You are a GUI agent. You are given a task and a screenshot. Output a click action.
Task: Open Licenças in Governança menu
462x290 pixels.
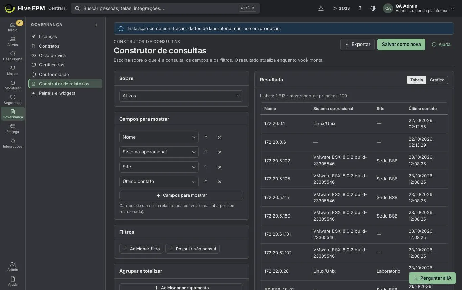pyautogui.click(x=66, y=36)
